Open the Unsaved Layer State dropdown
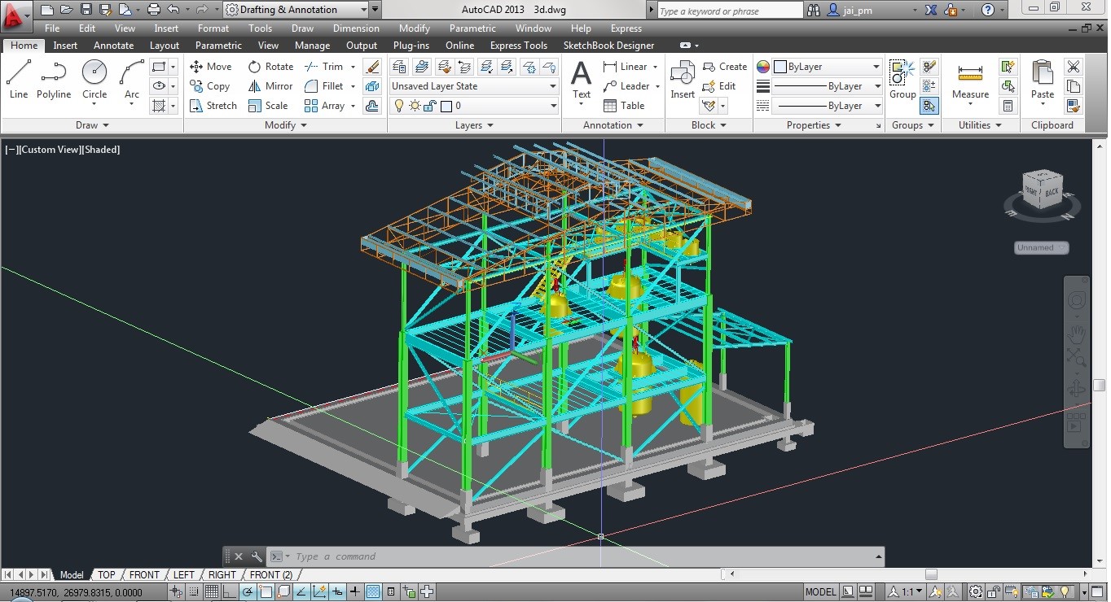The width and height of the screenshot is (1111, 602). point(473,86)
